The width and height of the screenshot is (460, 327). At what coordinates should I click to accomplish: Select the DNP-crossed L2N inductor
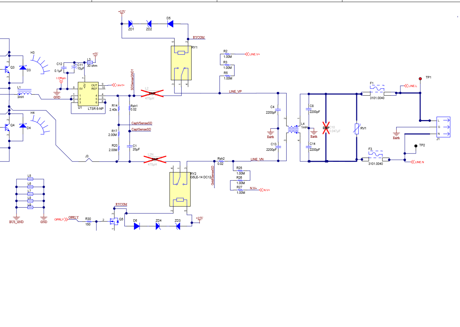[155, 159]
